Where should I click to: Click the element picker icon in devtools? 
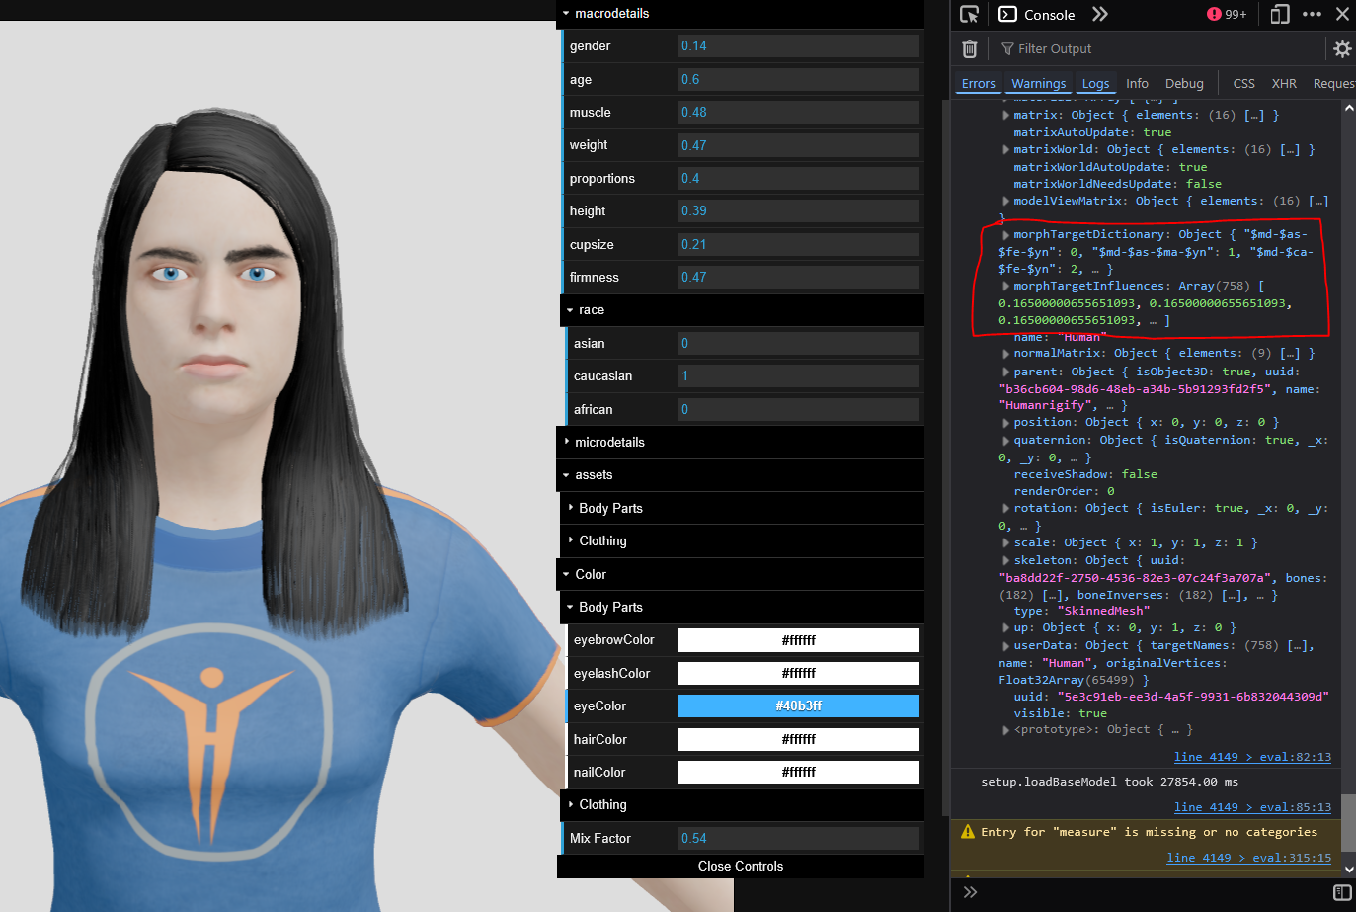coord(969,14)
